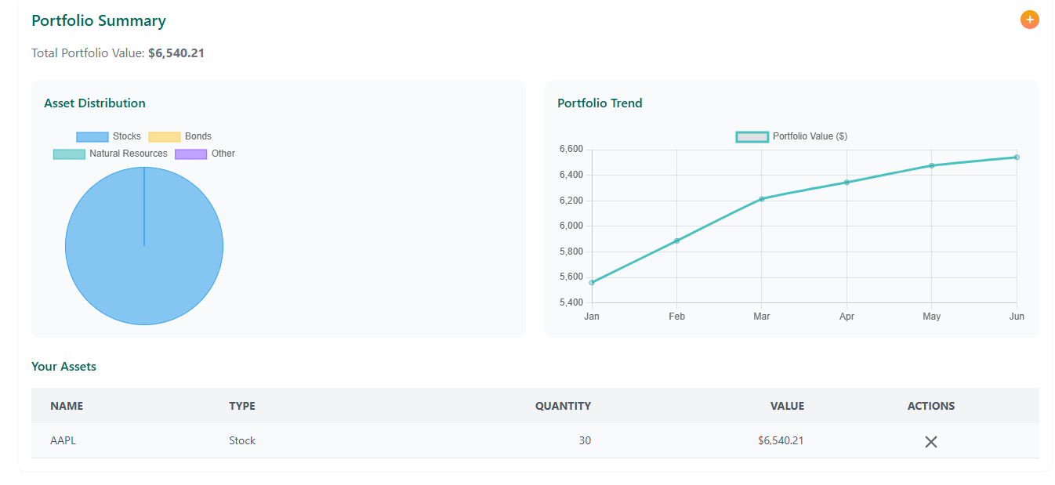1055x485 pixels.
Task: Click the TYPE column header
Action: [x=242, y=406]
